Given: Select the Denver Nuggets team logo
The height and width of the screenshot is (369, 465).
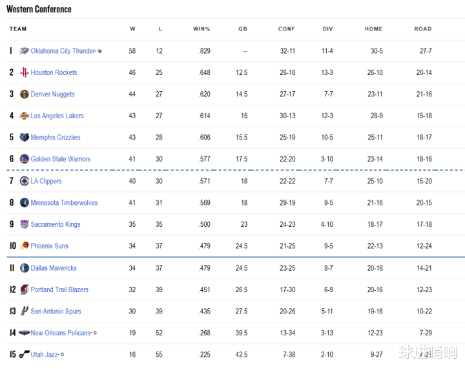Looking at the screenshot, I should tap(25, 94).
